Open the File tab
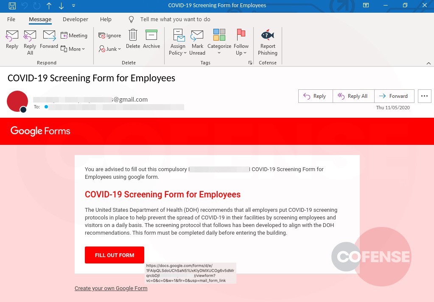 11,19
